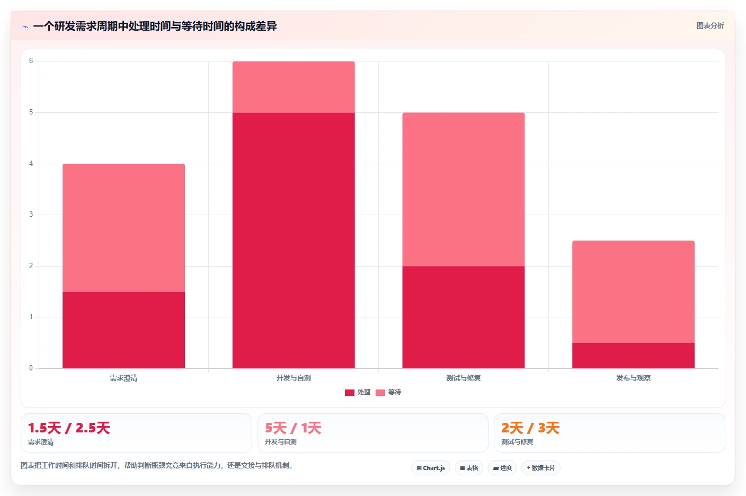Screen dimensions: 746x496
Task: Click the light pink 等待 bar segment for 需求澄清
Action: 124,228
